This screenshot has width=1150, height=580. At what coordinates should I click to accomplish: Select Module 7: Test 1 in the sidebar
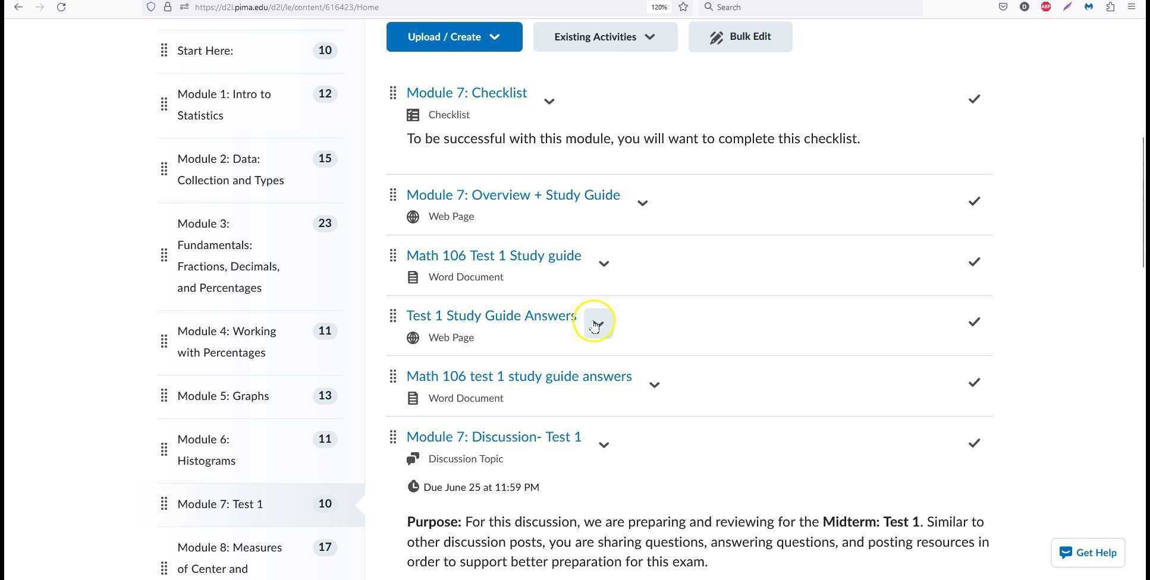pos(219,503)
